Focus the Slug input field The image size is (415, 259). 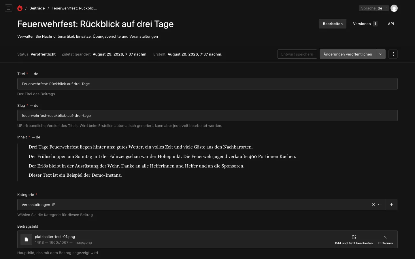207,115
